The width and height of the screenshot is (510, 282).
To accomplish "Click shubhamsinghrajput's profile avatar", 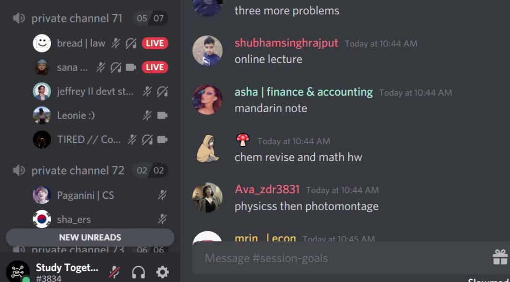I will 207,51.
